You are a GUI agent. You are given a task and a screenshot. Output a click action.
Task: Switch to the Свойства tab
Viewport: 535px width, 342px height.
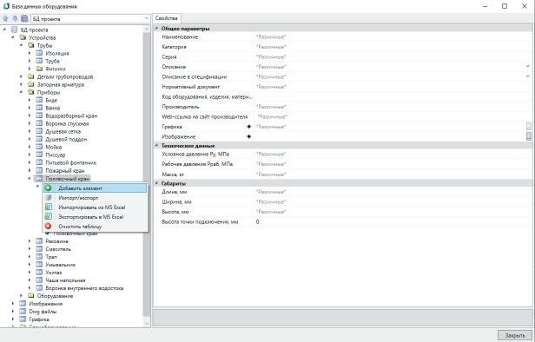[167, 18]
